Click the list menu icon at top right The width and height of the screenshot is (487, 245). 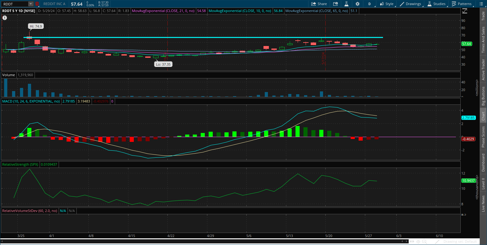(x=481, y=4)
